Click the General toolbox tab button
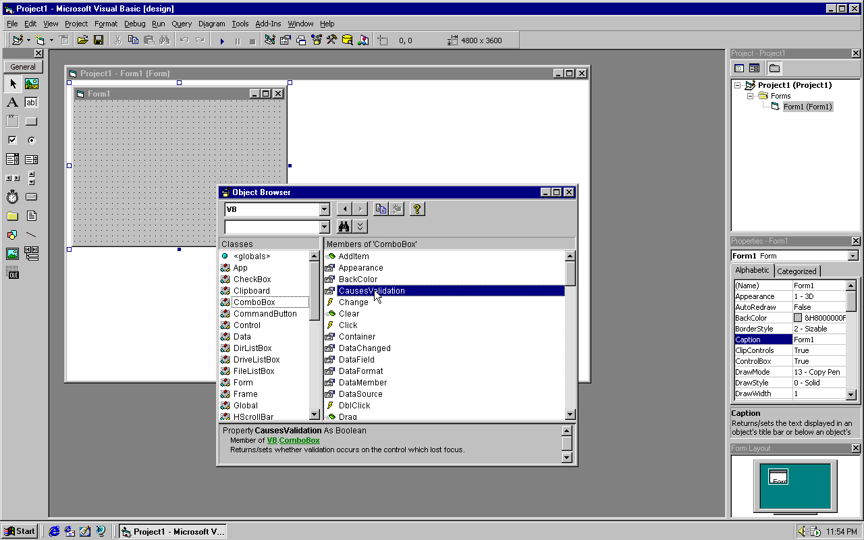This screenshot has width=864, height=540. [x=23, y=67]
